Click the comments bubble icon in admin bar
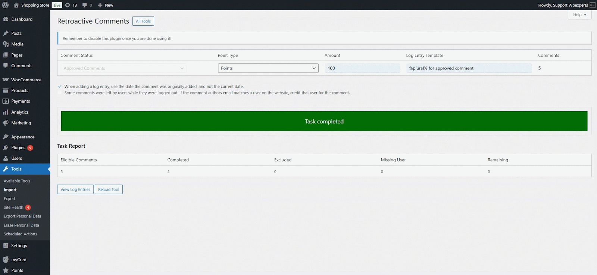 pos(85,5)
